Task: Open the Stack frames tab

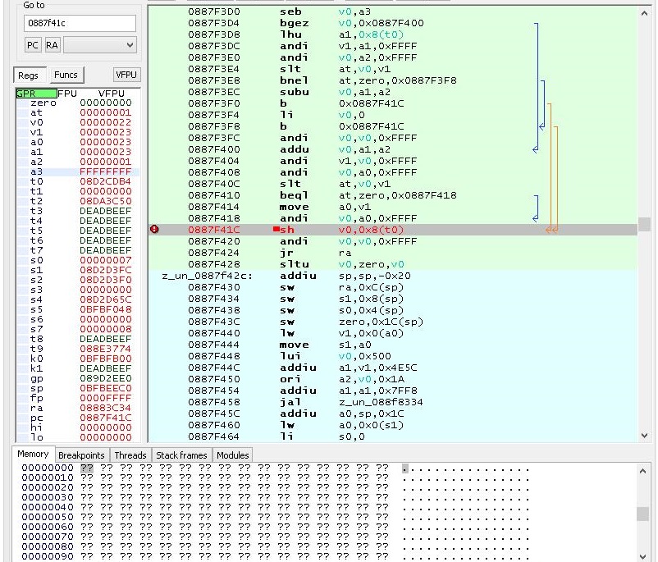Action: pos(181,455)
